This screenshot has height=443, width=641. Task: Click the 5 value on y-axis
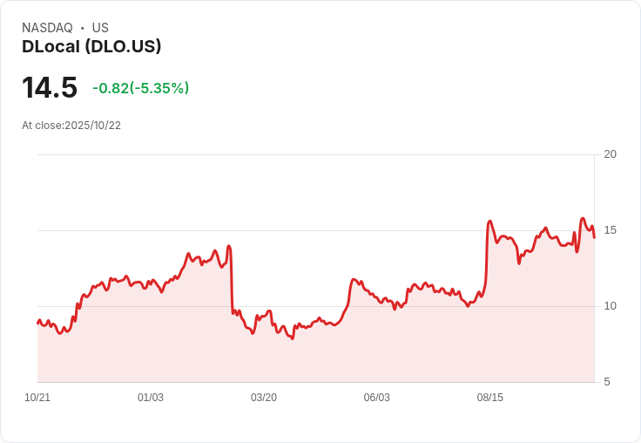[607, 382]
